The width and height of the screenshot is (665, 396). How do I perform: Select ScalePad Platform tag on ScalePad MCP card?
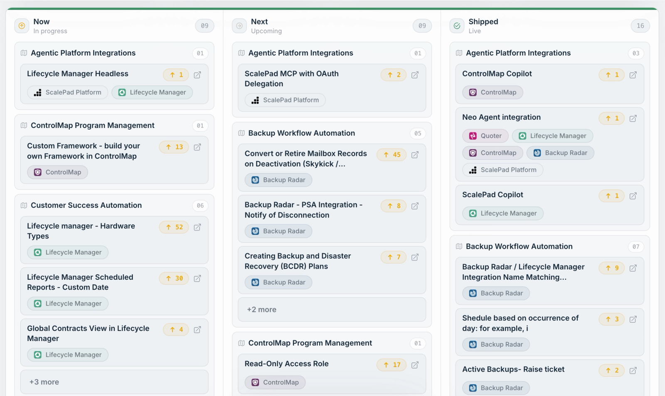click(285, 100)
